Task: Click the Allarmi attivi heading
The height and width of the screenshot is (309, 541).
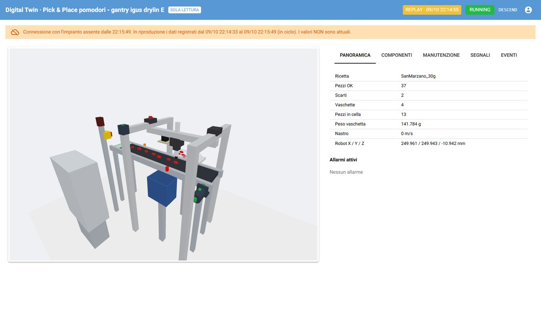Action: (343, 160)
